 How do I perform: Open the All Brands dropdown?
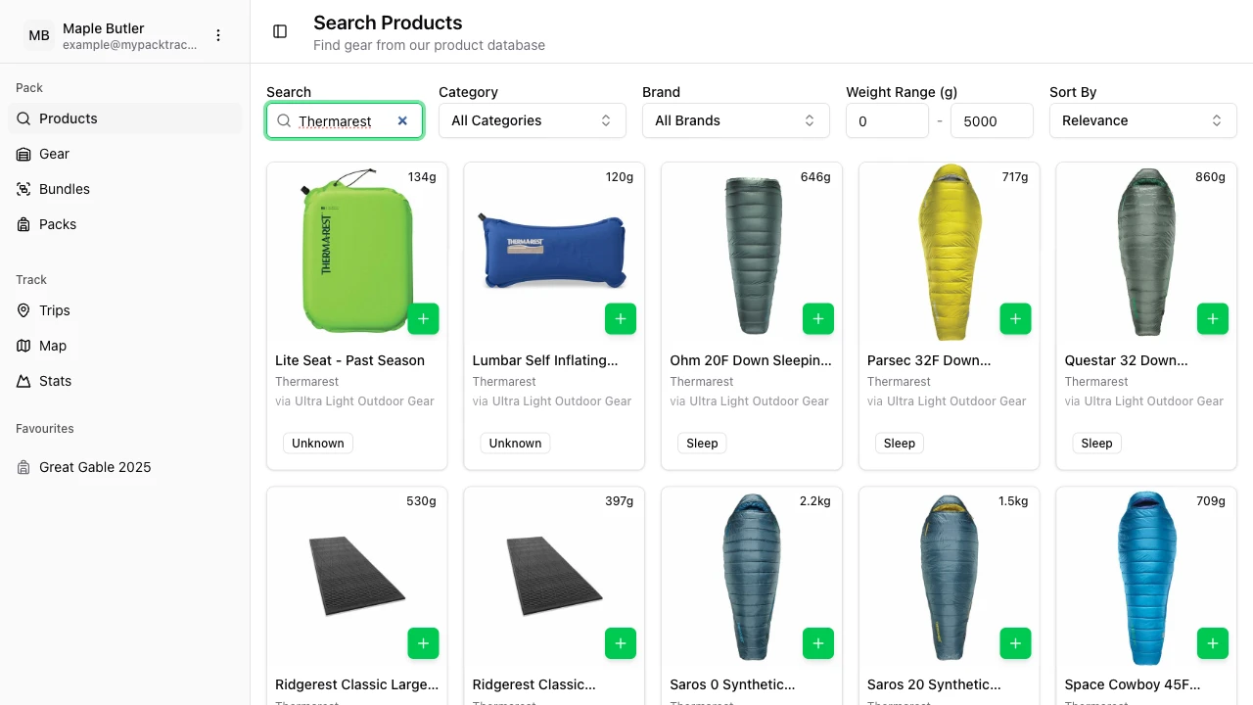(735, 120)
